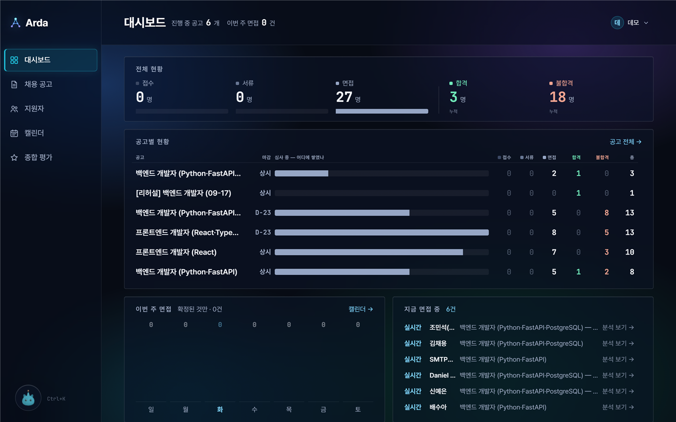Navigate to 지원자 menu
Screen dimensions: 676x422
[x=51, y=109]
